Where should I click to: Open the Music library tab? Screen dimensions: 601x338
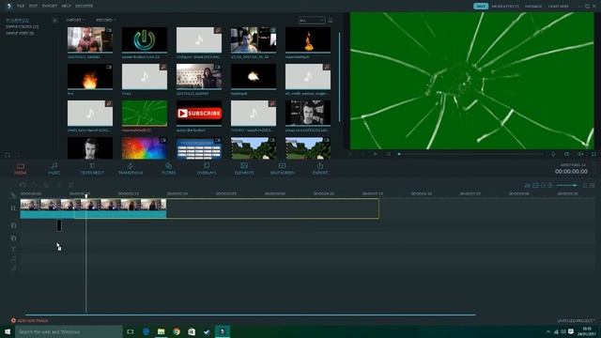54,169
